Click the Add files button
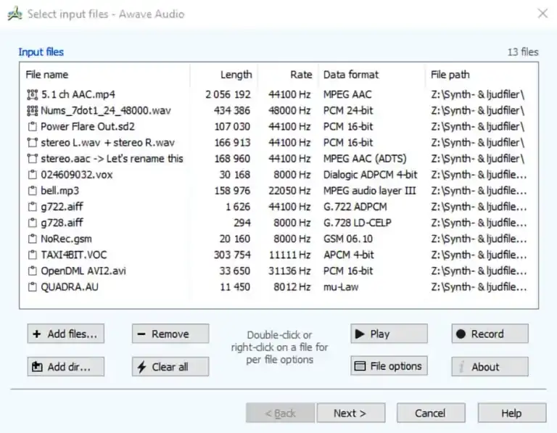 click(66, 334)
